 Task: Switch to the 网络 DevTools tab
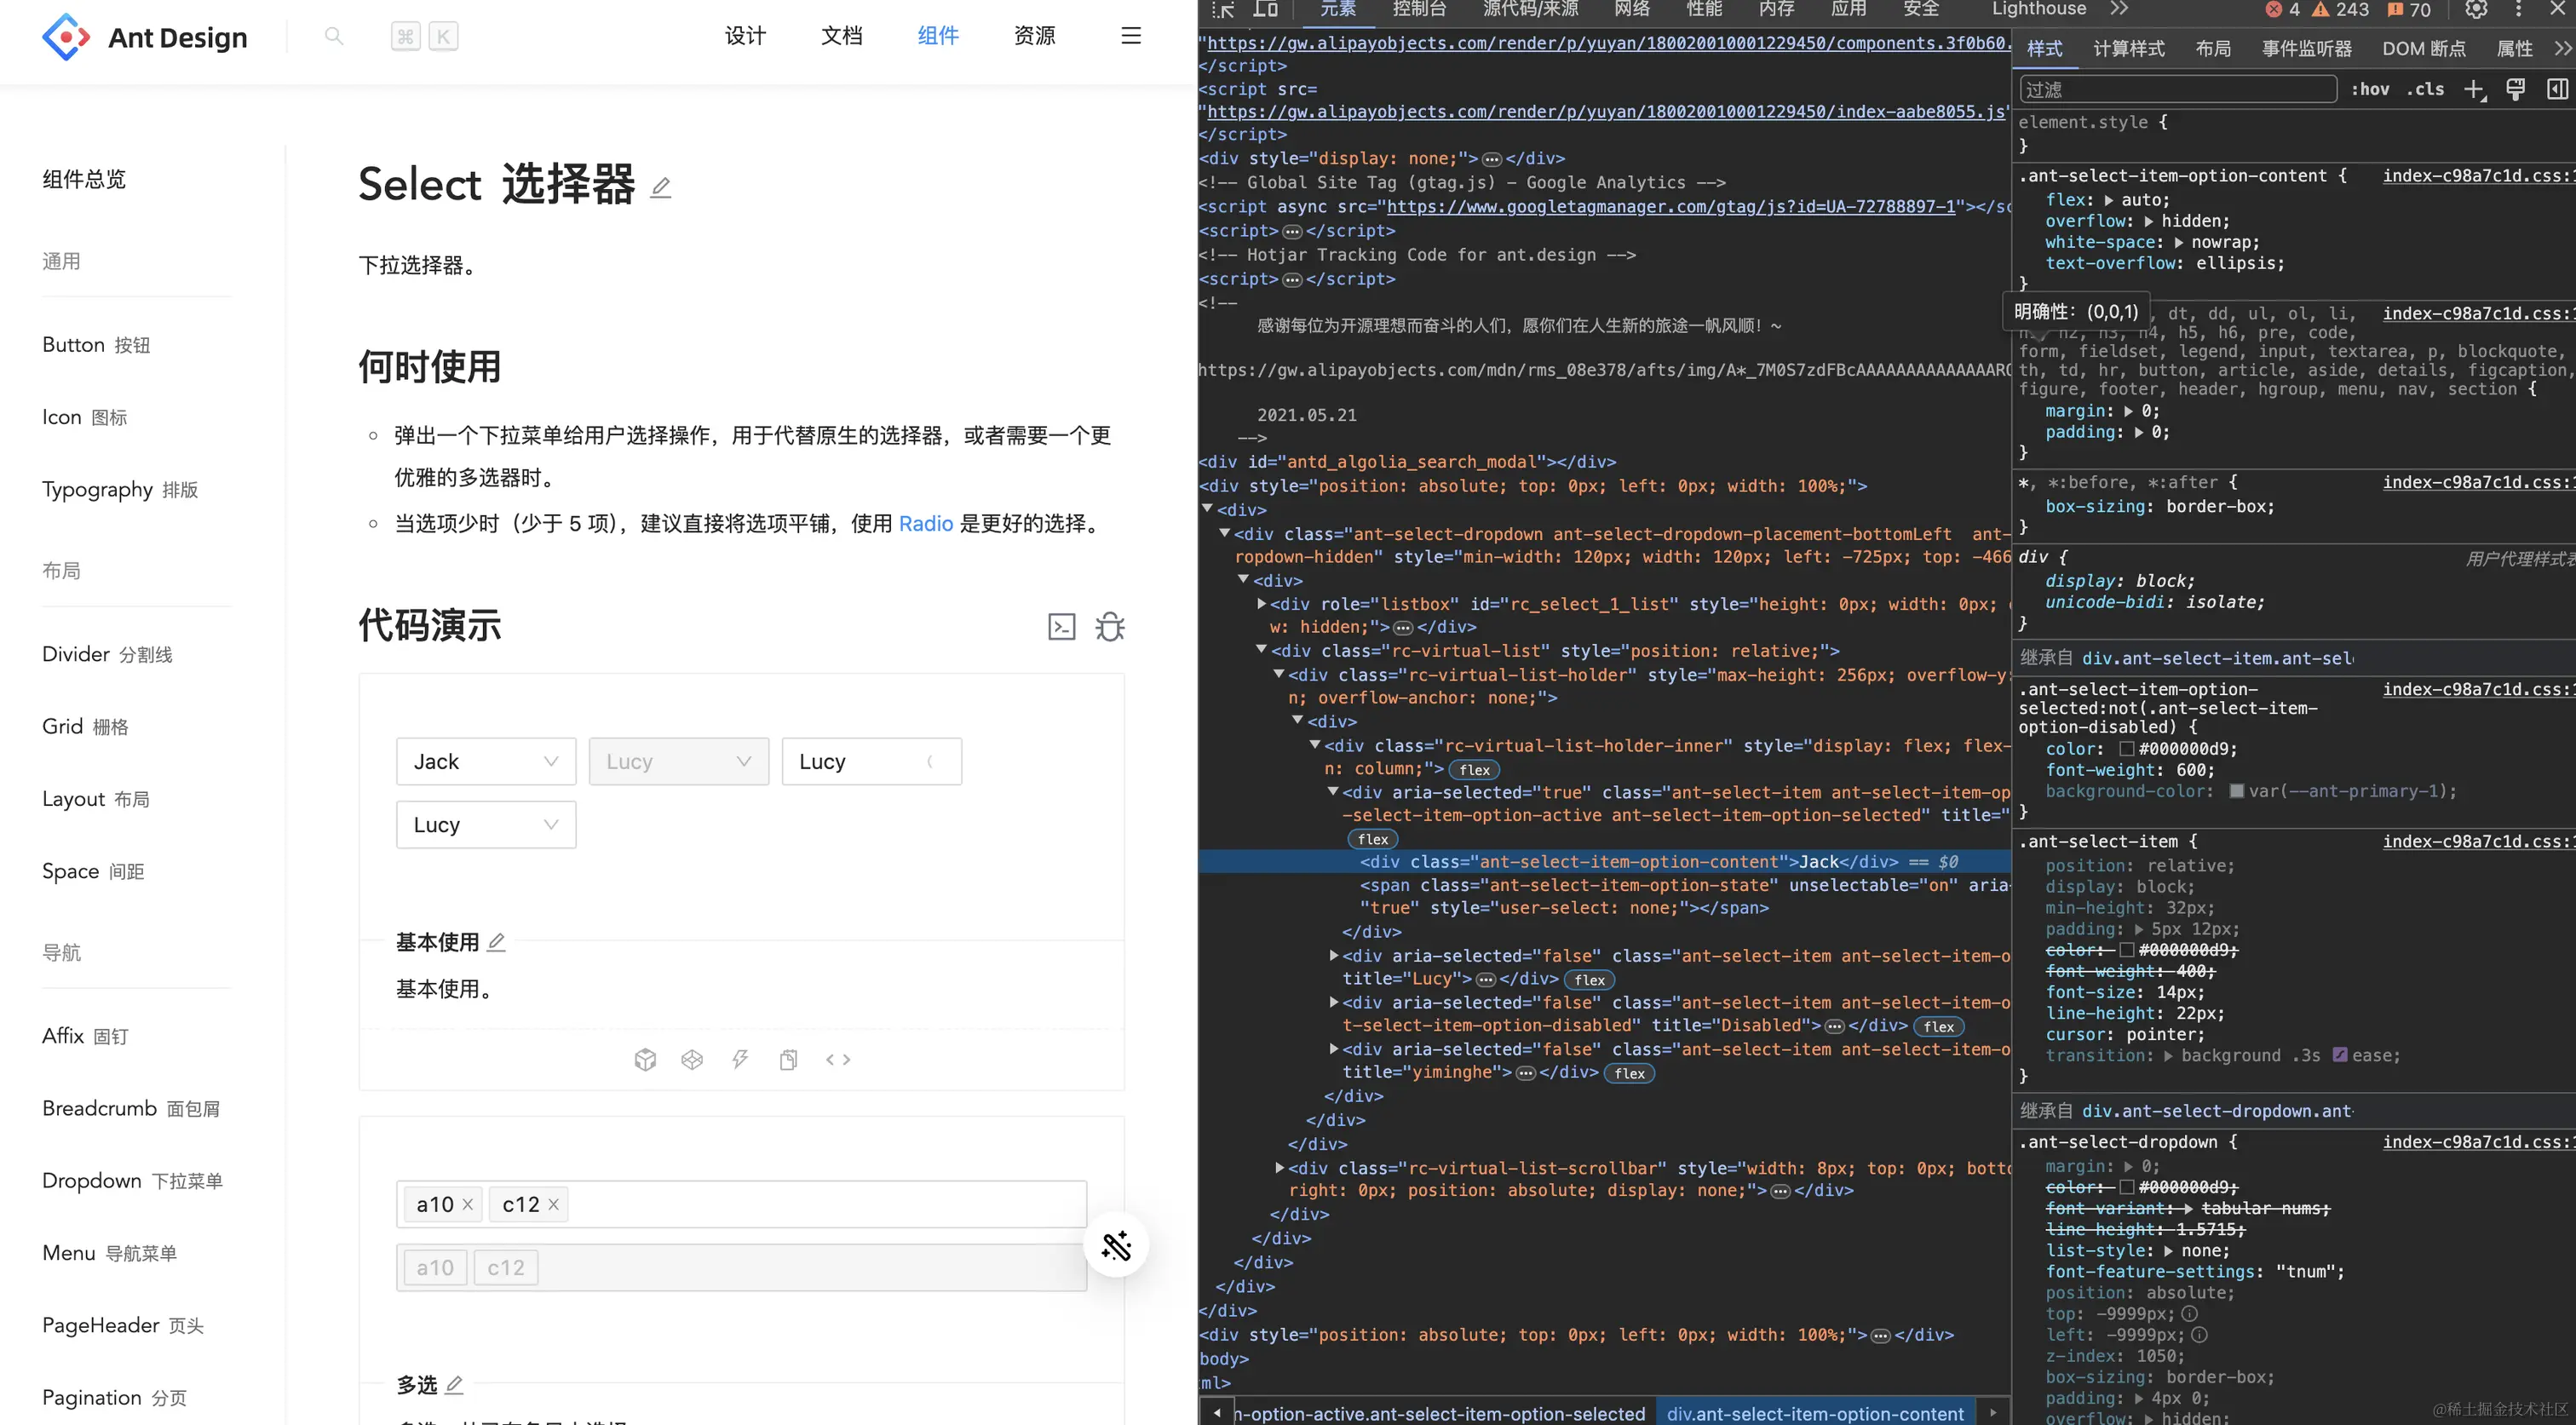[x=1632, y=9]
